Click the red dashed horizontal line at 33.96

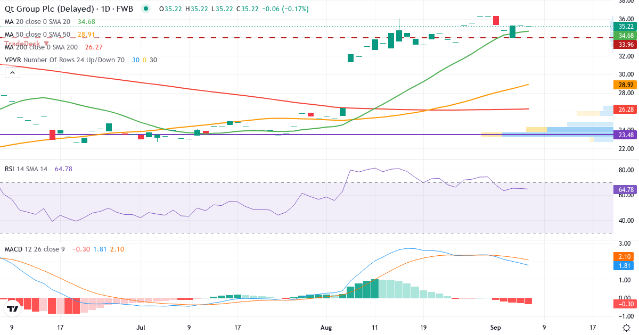click(306, 38)
